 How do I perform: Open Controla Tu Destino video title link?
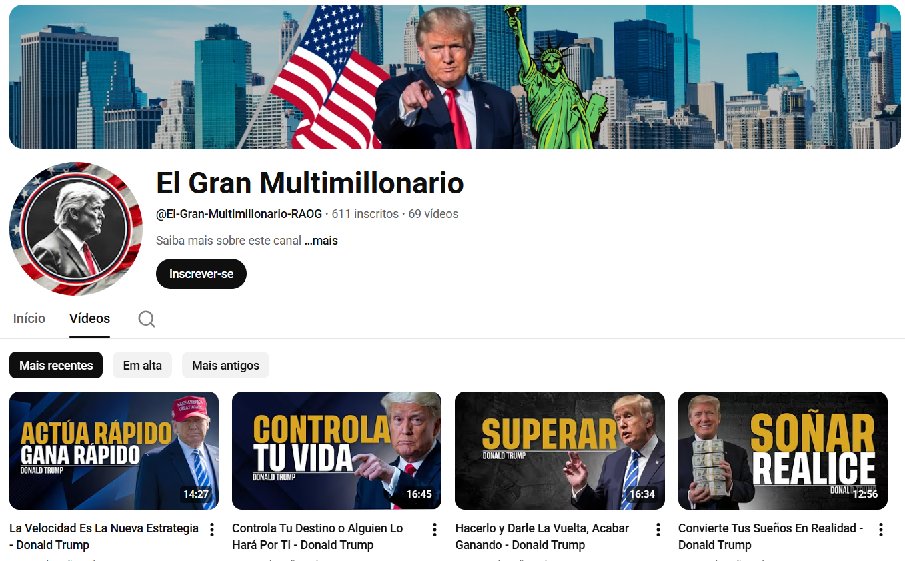(317, 536)
